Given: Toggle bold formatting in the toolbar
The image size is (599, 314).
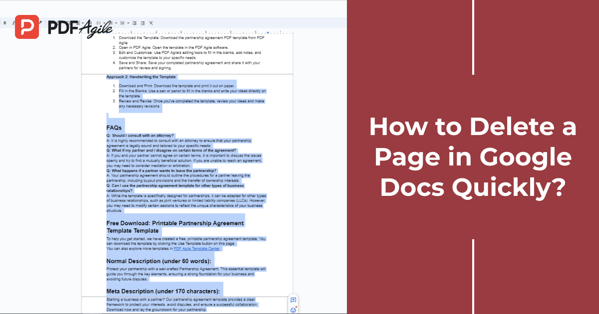Looking at the screenshot, I should 4,23.
